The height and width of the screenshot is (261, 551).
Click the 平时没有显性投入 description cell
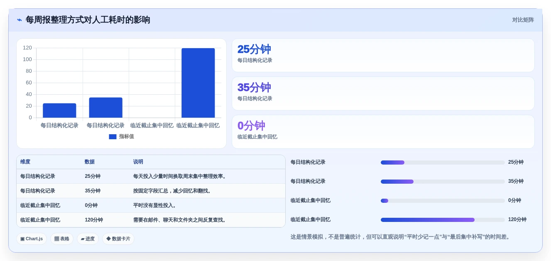155,206
